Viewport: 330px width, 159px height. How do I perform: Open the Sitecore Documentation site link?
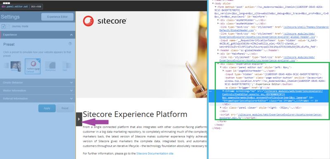click(x=155, y=154)
